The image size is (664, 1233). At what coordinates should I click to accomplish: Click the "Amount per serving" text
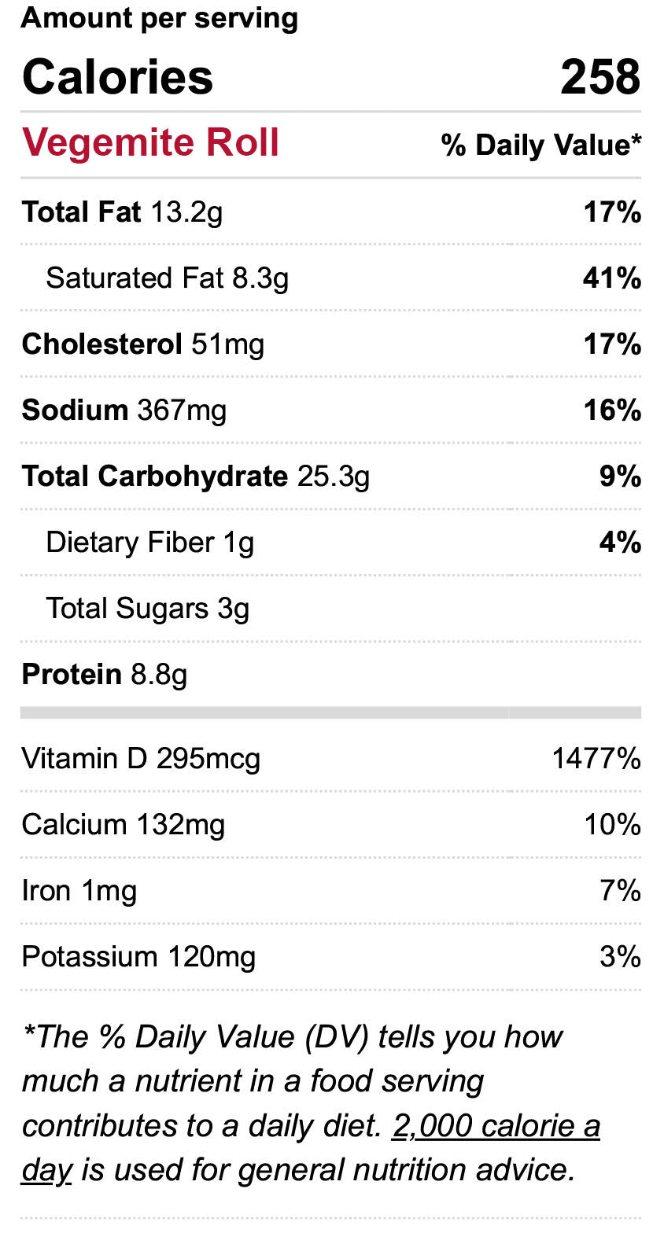(159, 18)
